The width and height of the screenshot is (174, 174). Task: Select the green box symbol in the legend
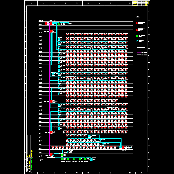[x=137, y=36]
